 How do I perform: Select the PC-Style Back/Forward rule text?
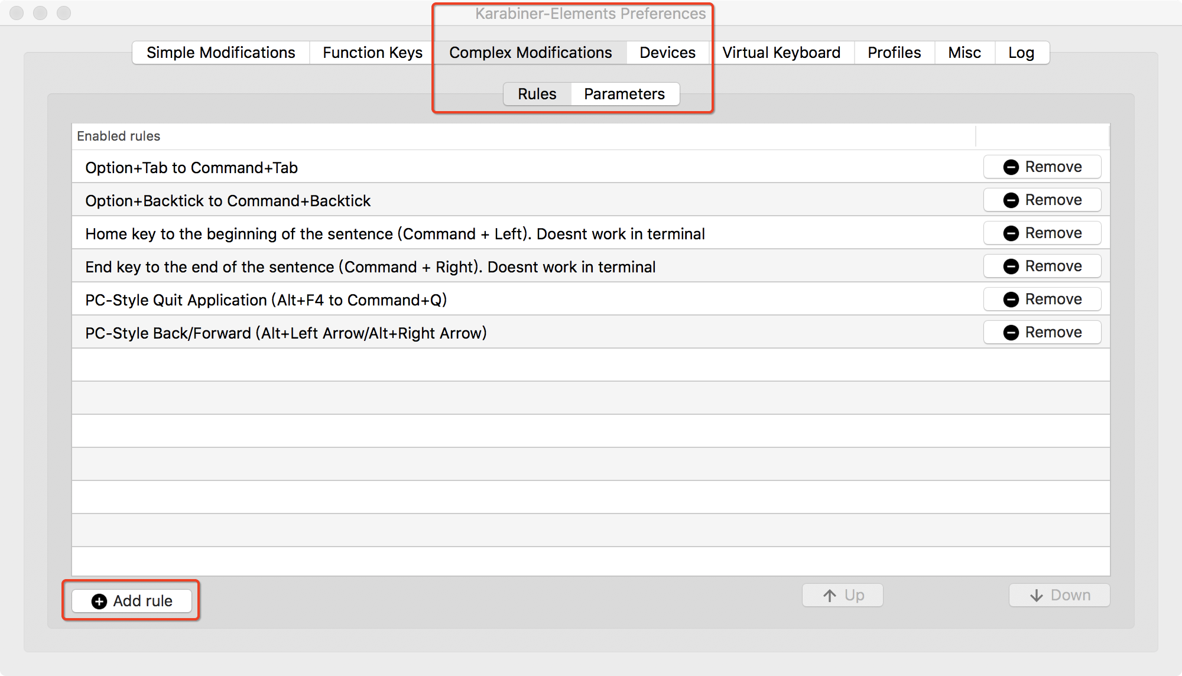[x=286, y=333]
